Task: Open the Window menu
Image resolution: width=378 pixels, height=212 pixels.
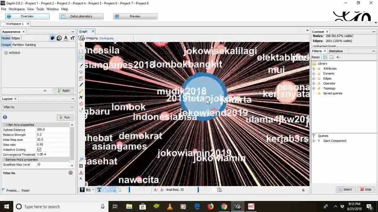Action: tap(53, 9)
